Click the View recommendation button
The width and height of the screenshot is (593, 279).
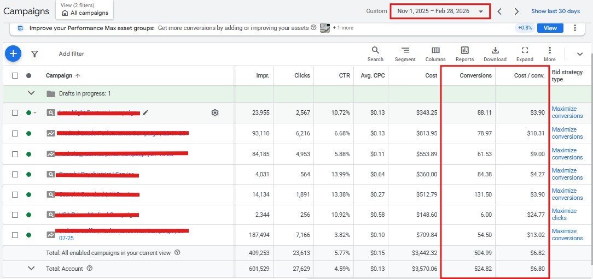pos(550,28)
